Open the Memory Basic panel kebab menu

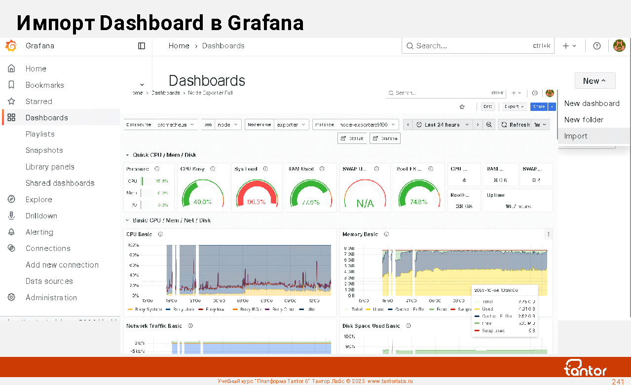[548, 234]
